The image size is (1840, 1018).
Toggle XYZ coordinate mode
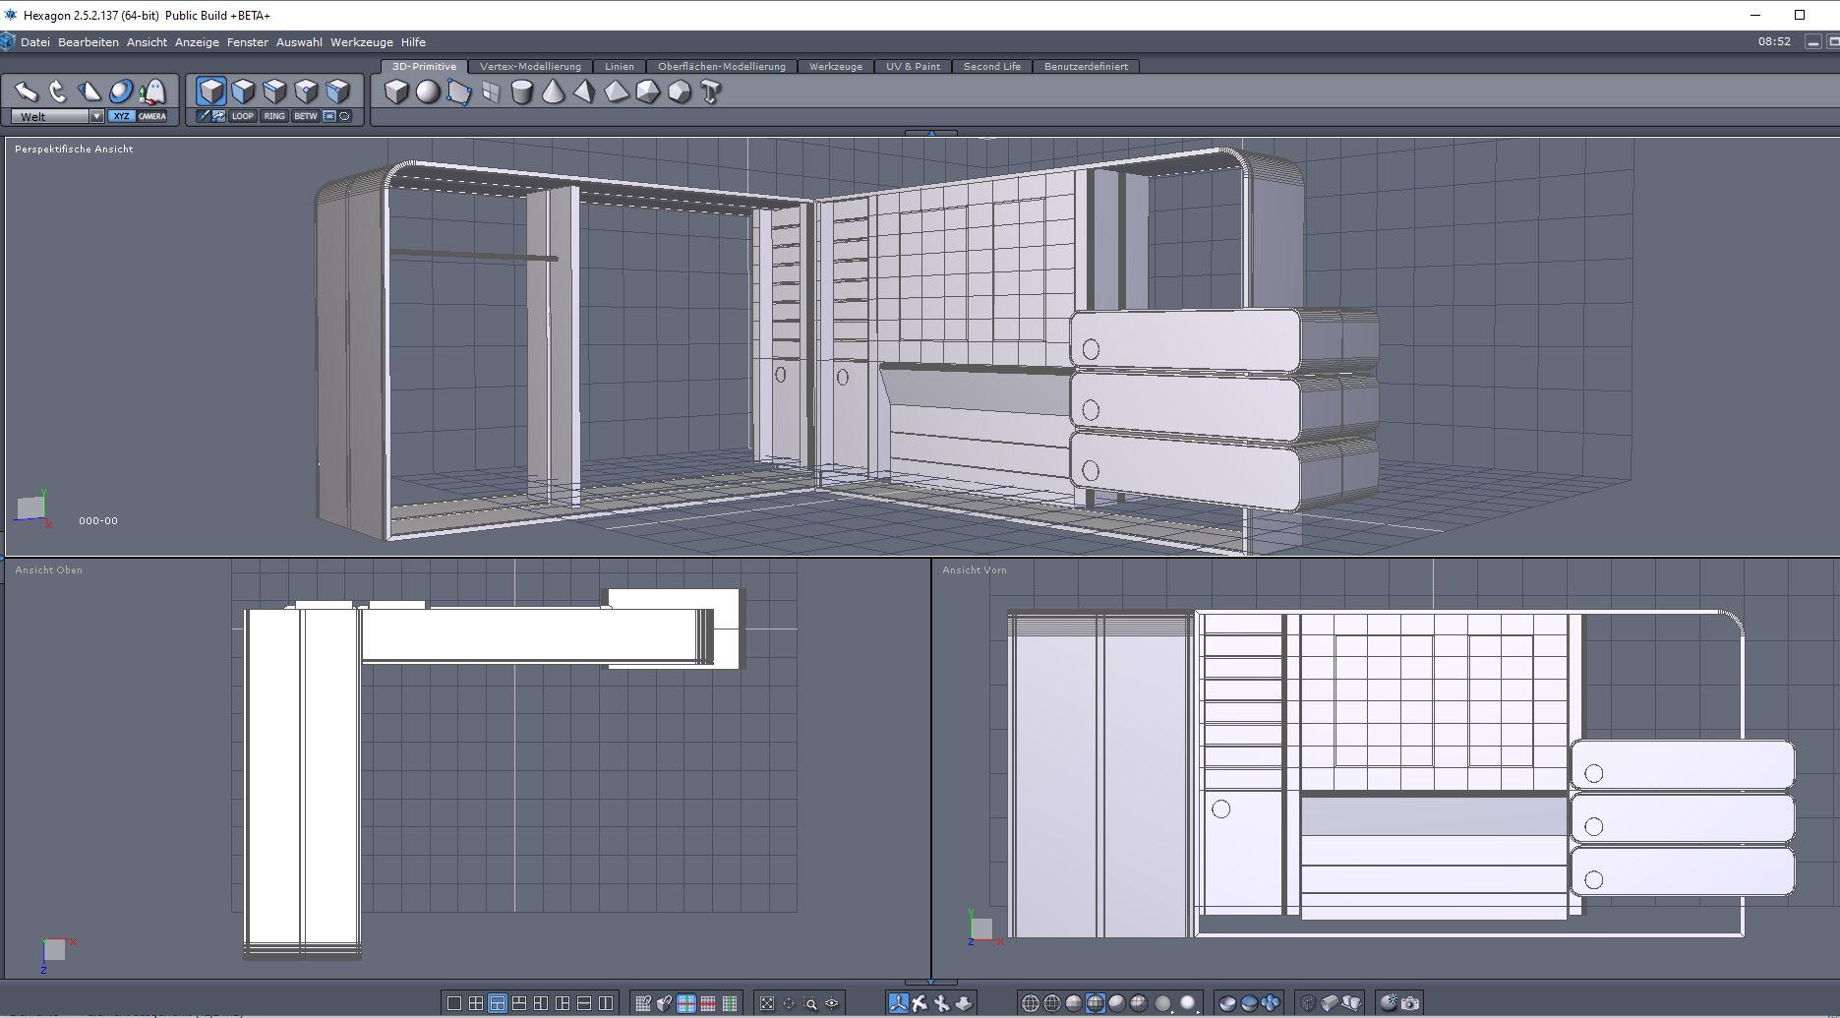[x=121, y=116]
